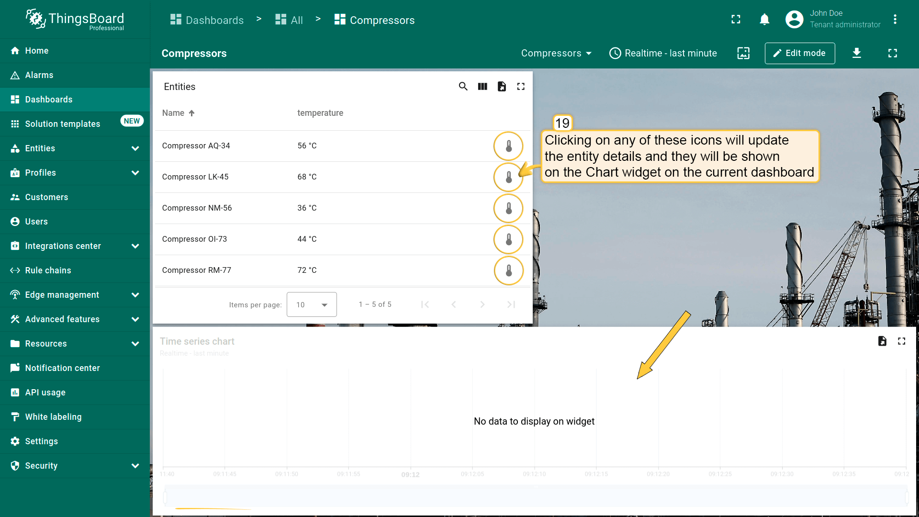The image size is (919, 517).
Task: Go to Rule chains page
Action: 48,270
